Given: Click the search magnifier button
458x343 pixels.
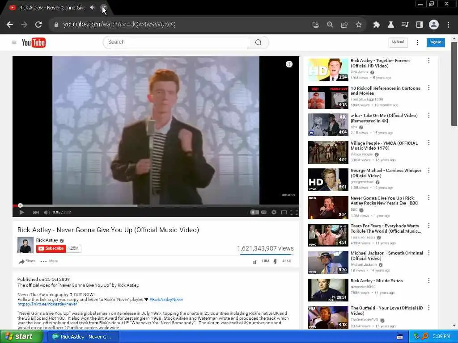Looking at the screenshot, I should [258, 42].
